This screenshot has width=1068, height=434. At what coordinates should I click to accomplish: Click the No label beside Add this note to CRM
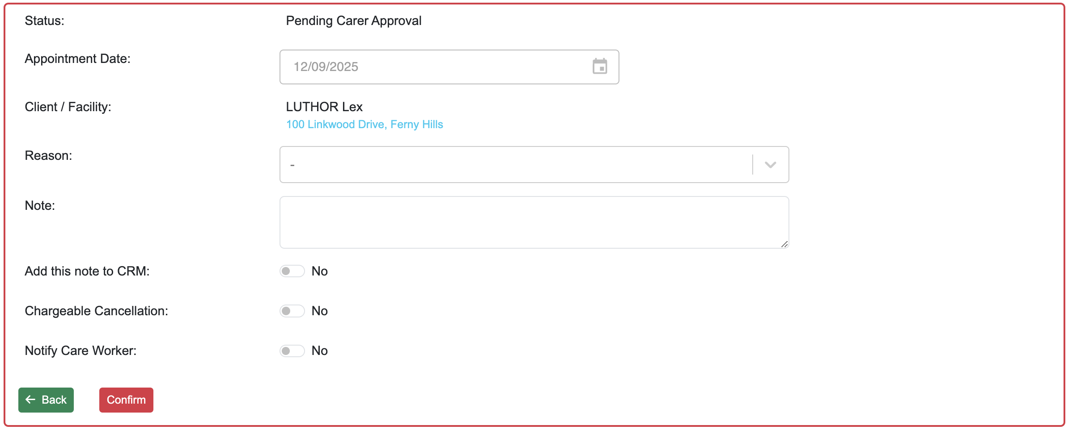click(x=320, y=271)
